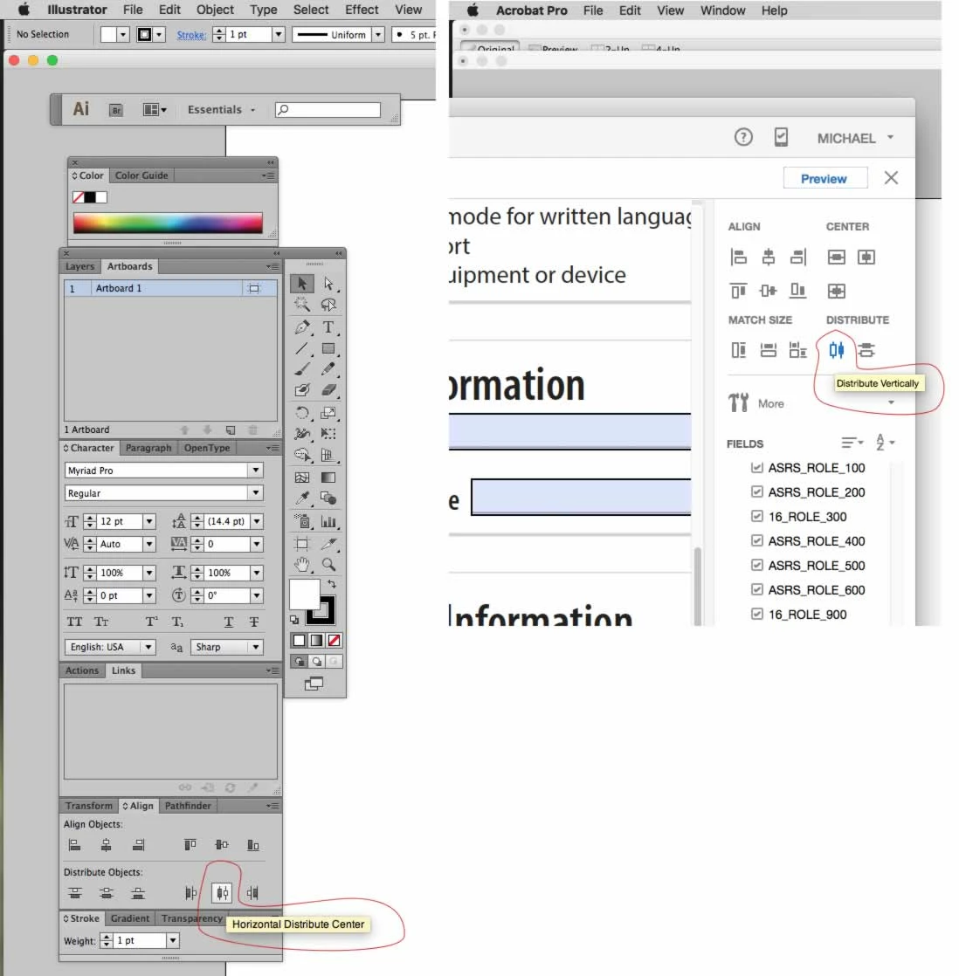Viewport: 959px width, 976px height.
Task: Click the Acrobat help question mark icon
Action: [x=743, y=137]
